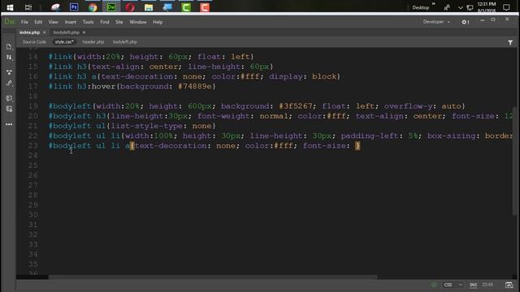Click the expand/collapse code icon in sidebar
520x292 pixels.
pyautogui.click(x=9, y=72)
